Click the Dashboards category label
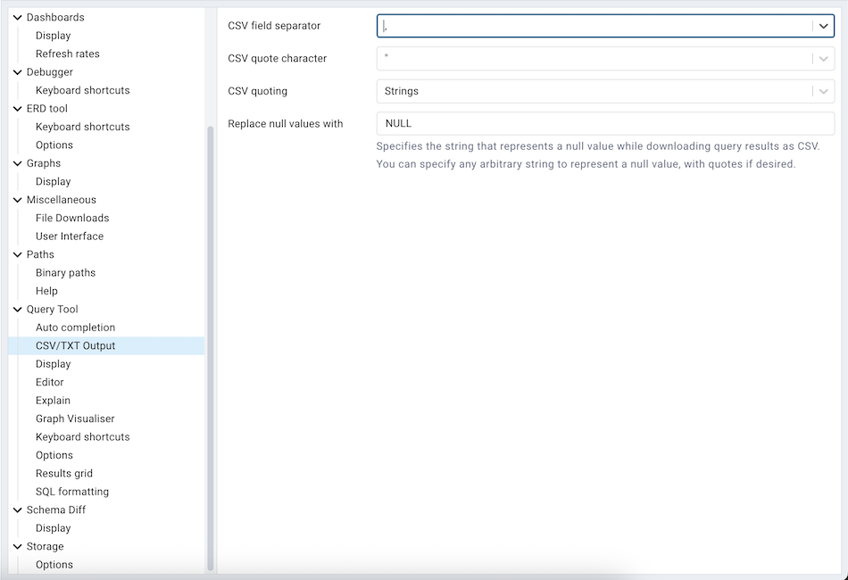This screenshot has width=848, height=580. (x=55, y=17)
